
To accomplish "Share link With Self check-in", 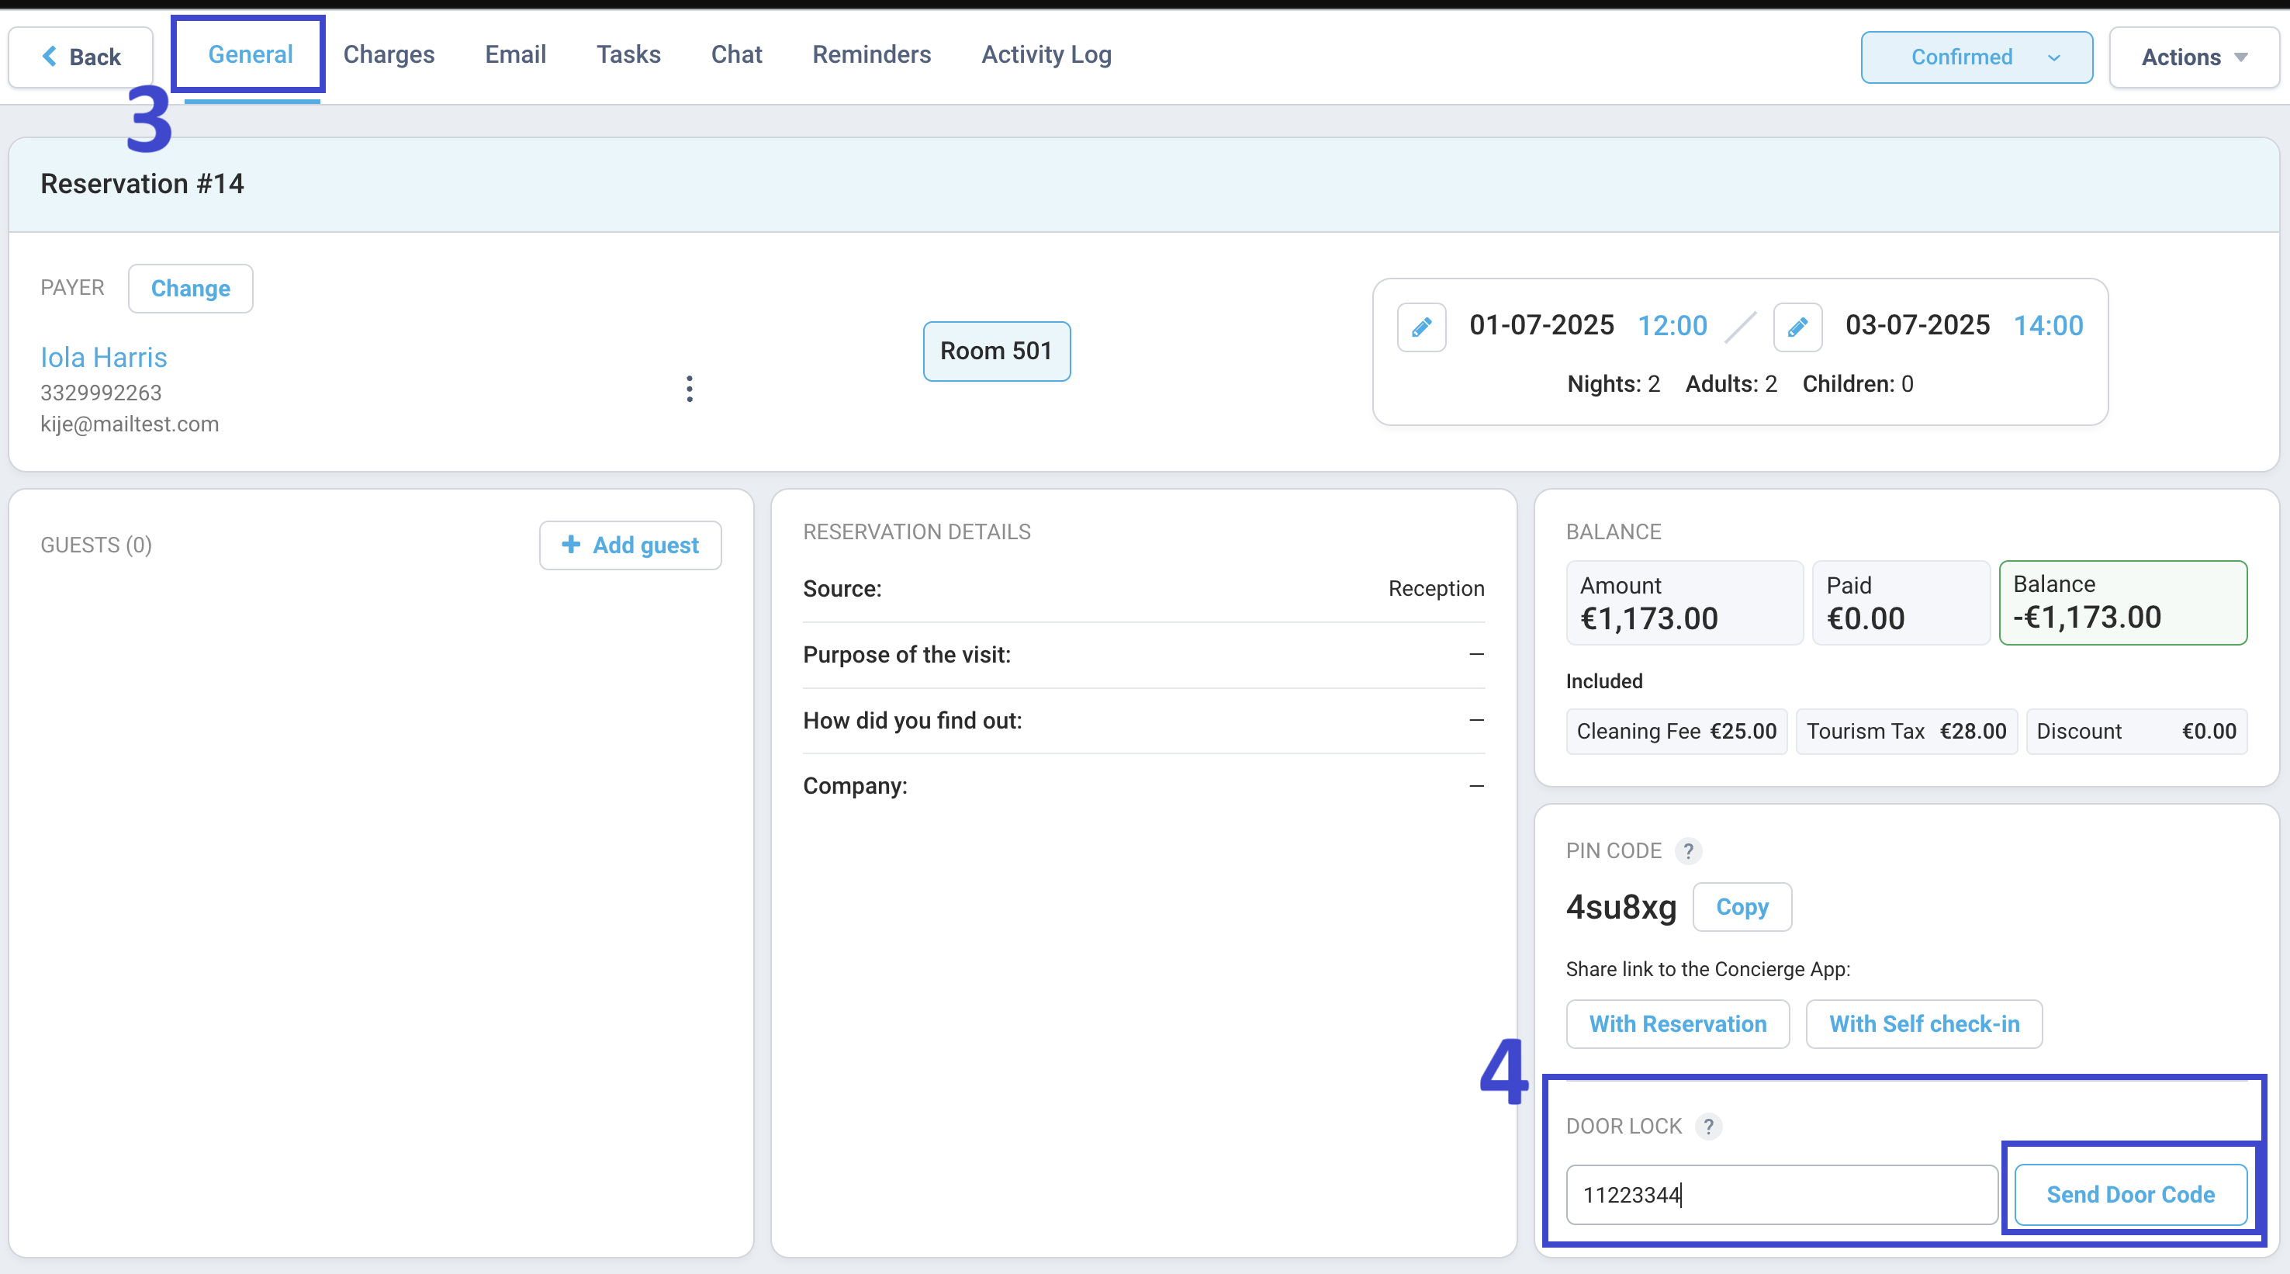I will [x=1924, y=1024].
